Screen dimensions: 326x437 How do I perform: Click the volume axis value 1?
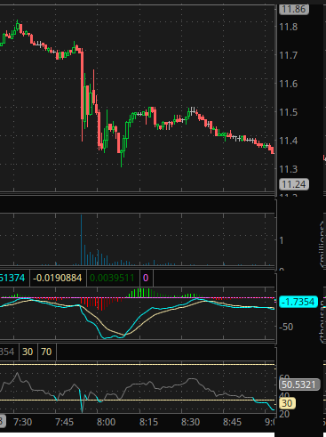click(x=282, y=240)
